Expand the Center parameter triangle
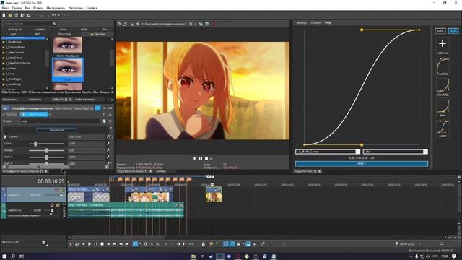Image resolution: width=462 pixels, height=260 pixels. click(5, 136)
